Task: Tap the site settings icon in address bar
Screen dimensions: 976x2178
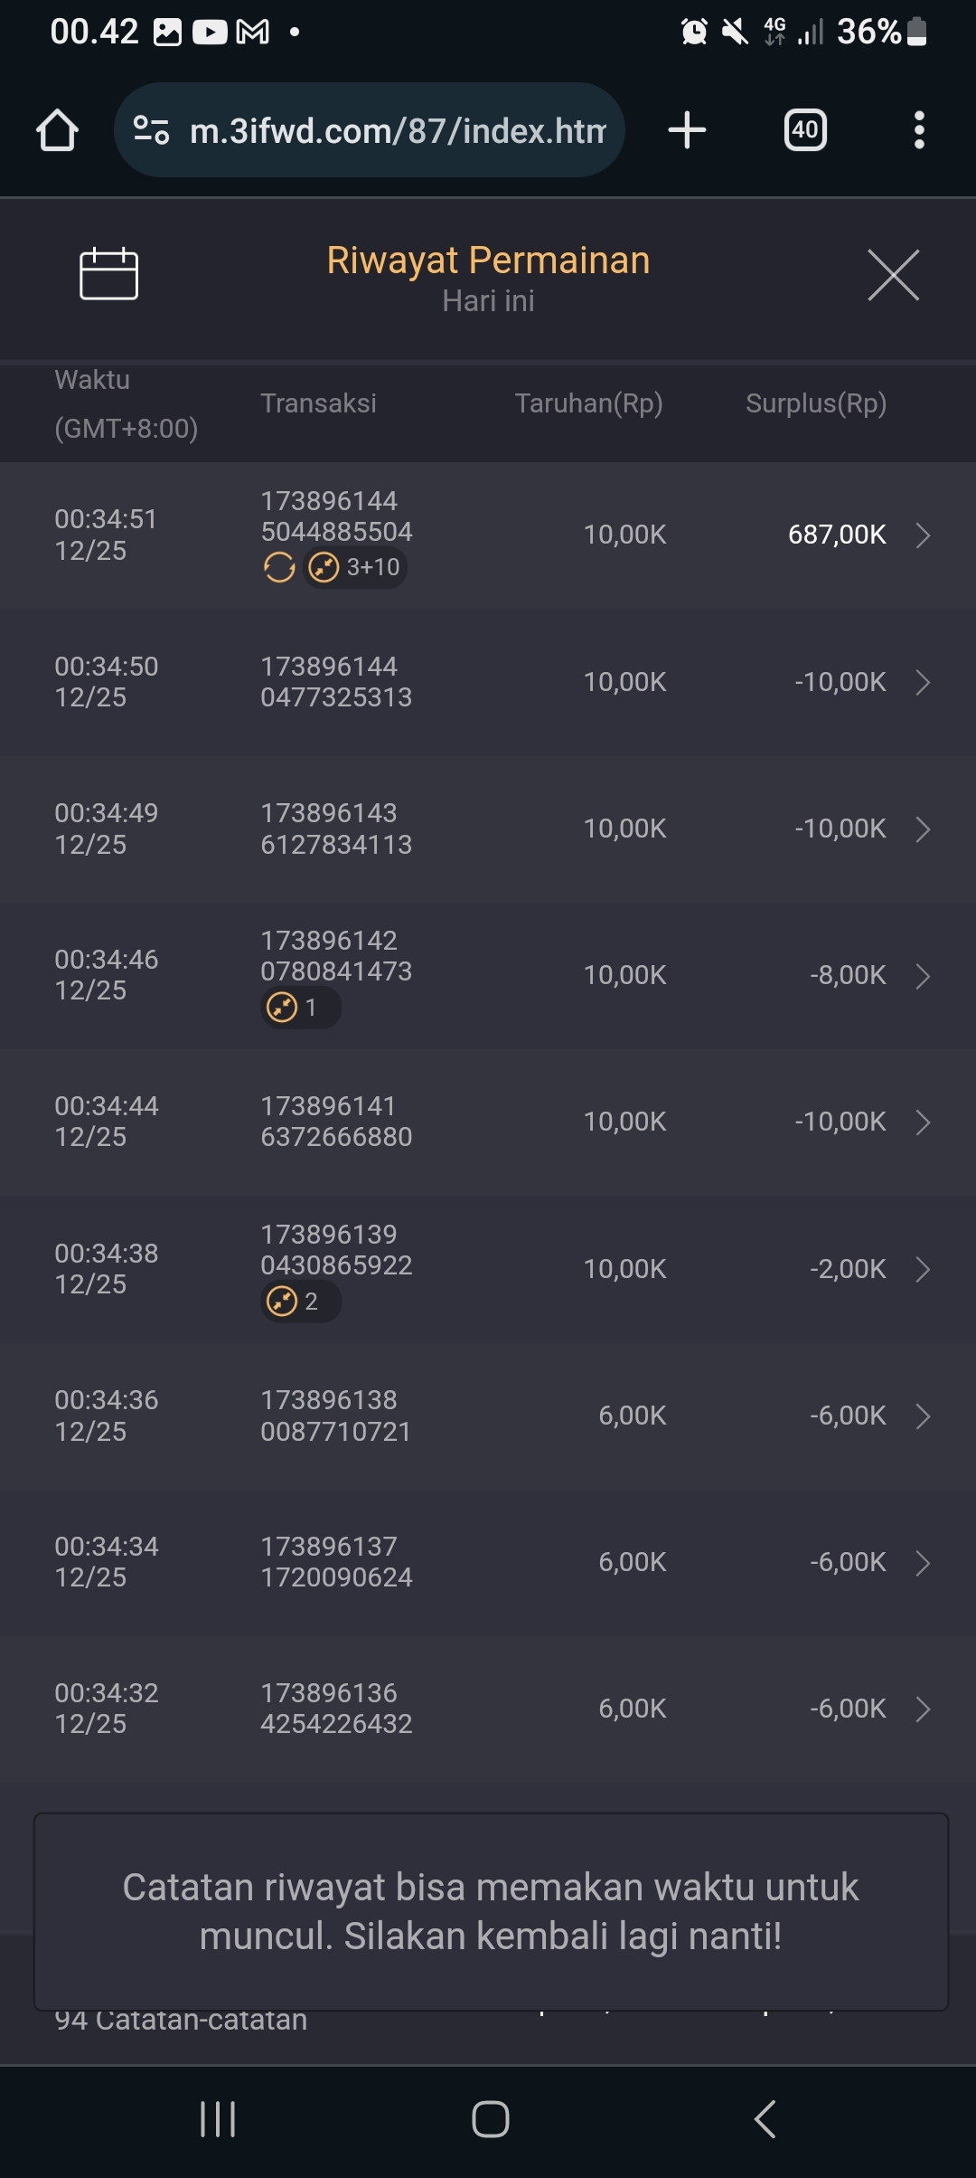Action: coord(151,130)
